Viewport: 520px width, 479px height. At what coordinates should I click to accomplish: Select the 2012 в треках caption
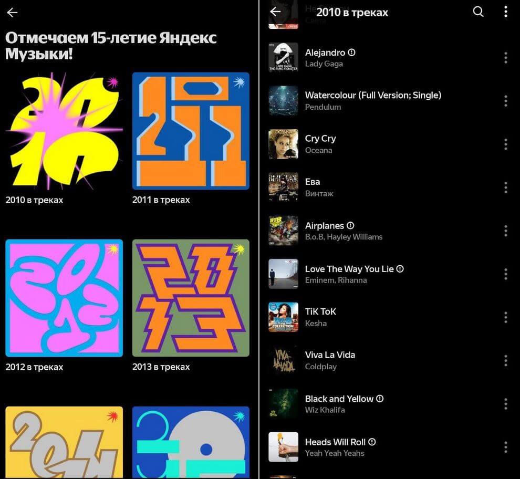coord(34,367)
